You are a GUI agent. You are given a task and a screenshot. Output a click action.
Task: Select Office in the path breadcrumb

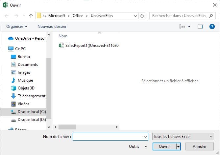[78, 16]
